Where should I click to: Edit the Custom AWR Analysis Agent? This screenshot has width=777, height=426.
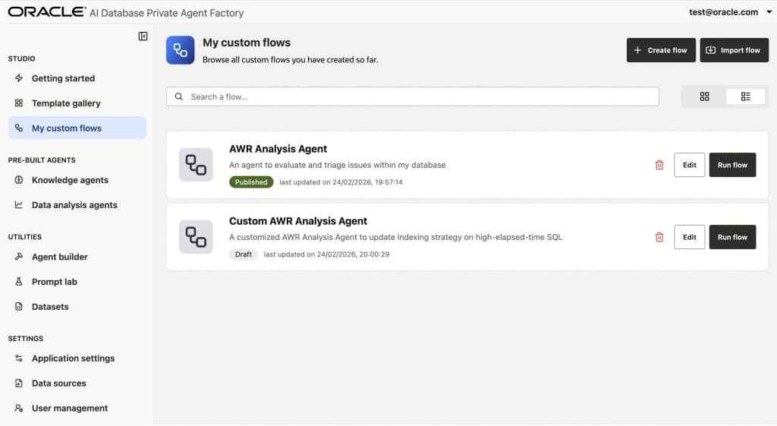pyautogui.click(x=689, y=237)
